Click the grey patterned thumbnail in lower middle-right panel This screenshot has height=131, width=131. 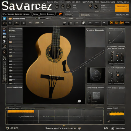tap(96, 95)
